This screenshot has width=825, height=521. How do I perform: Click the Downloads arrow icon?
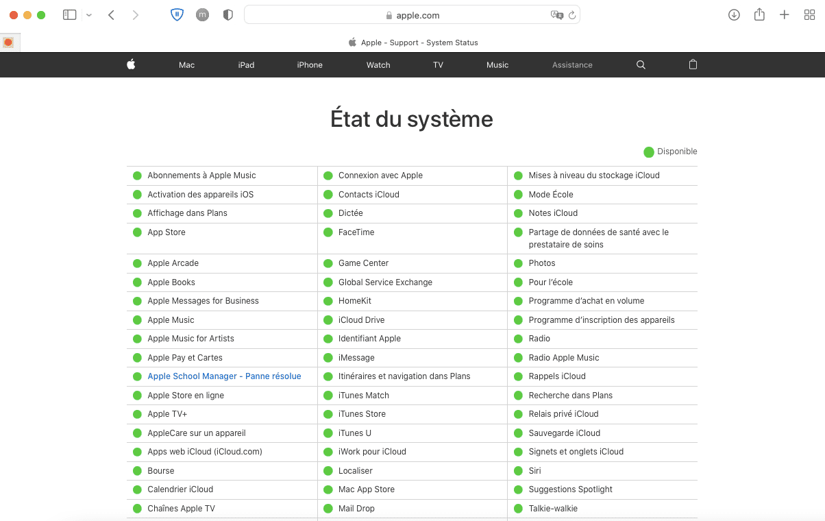tap(734, 15)
